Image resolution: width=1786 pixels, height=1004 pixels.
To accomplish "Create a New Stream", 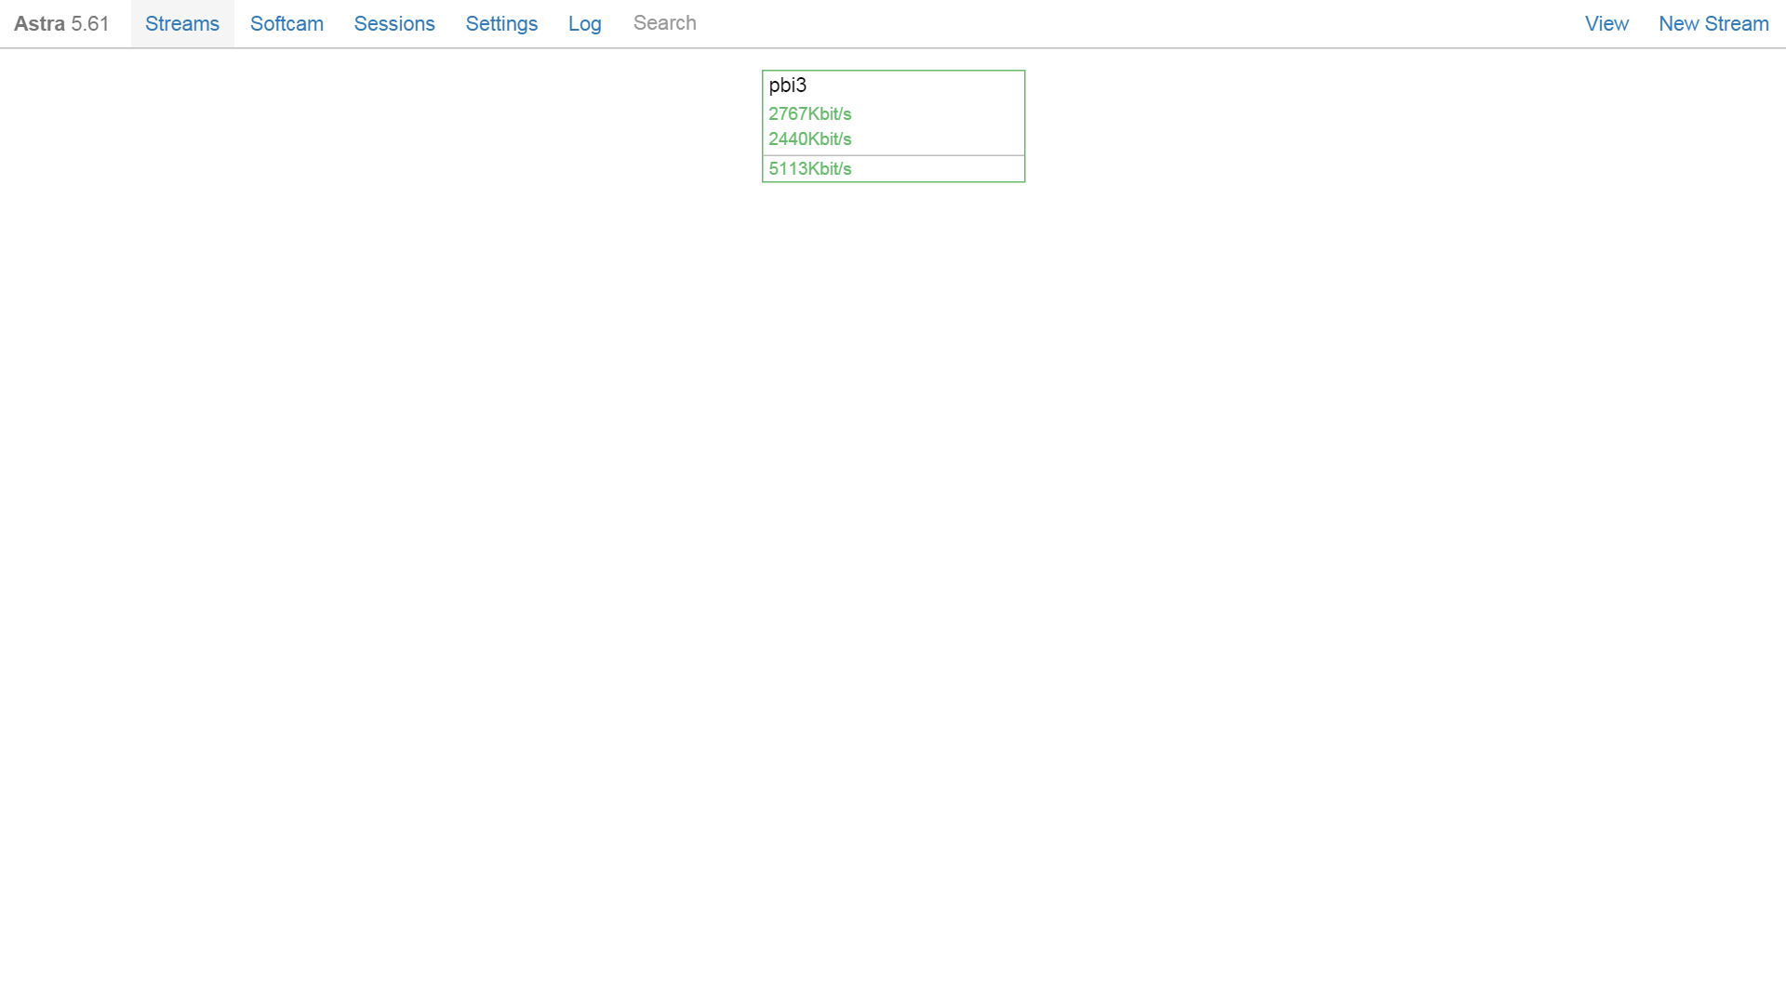I will point(1713,23).
